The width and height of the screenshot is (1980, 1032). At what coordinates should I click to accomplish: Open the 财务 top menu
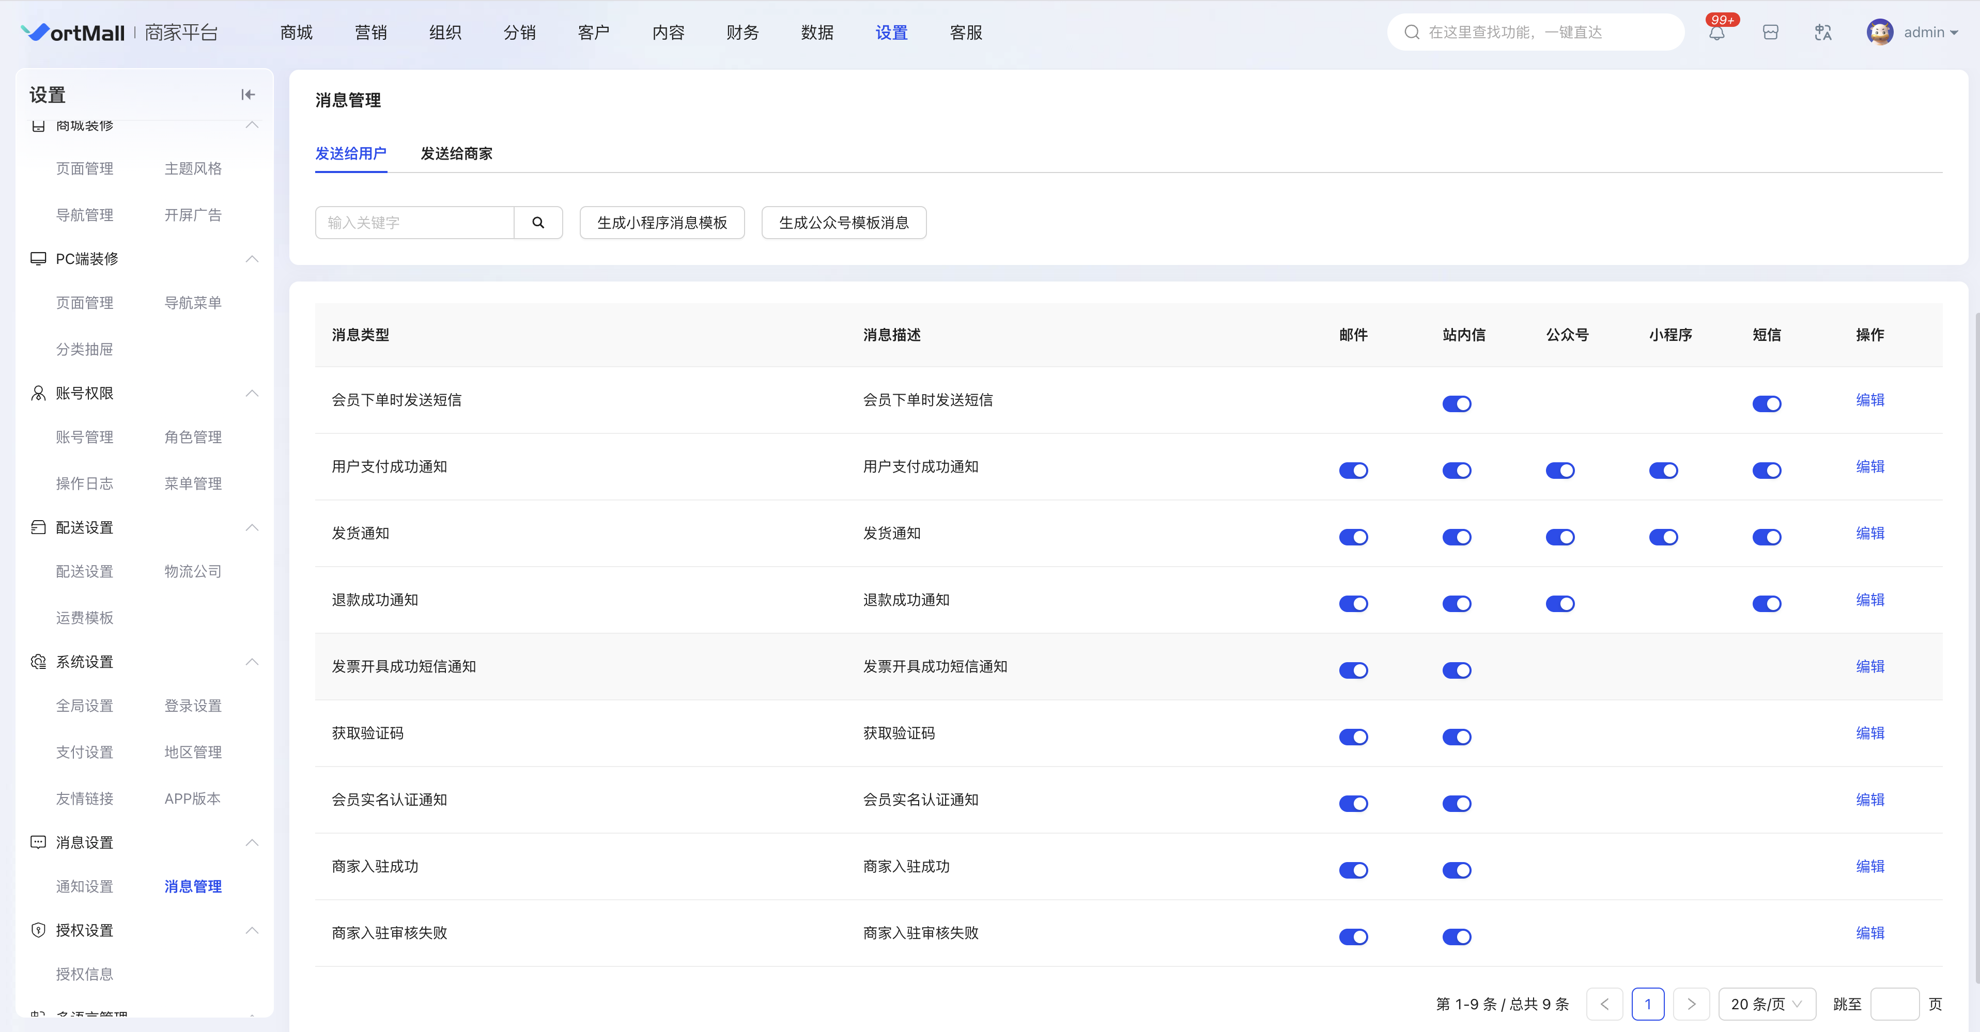742,32
